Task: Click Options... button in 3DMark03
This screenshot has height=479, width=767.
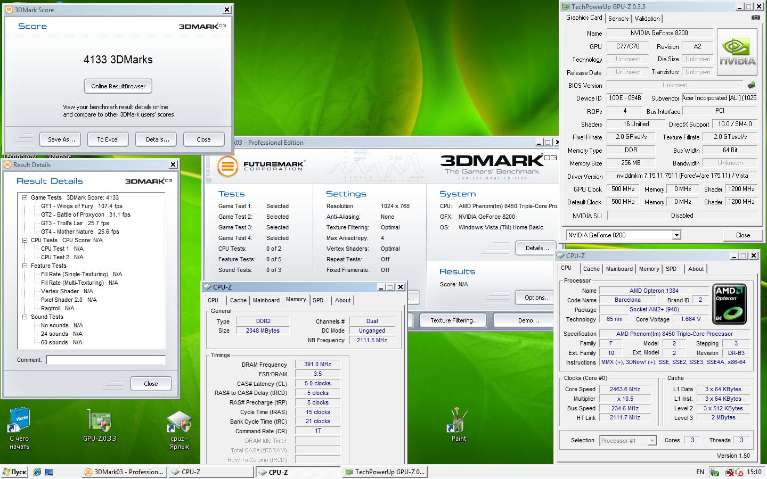Action: pos(537,298)
